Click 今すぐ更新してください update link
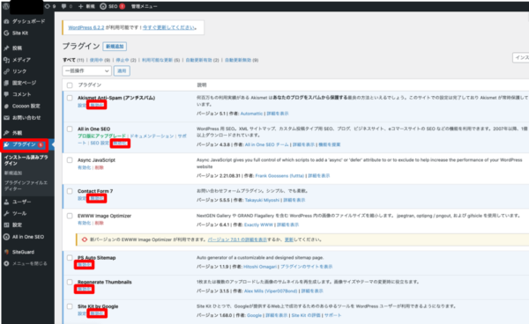Screen dimensions: 529x324 [x=168, y=27]
